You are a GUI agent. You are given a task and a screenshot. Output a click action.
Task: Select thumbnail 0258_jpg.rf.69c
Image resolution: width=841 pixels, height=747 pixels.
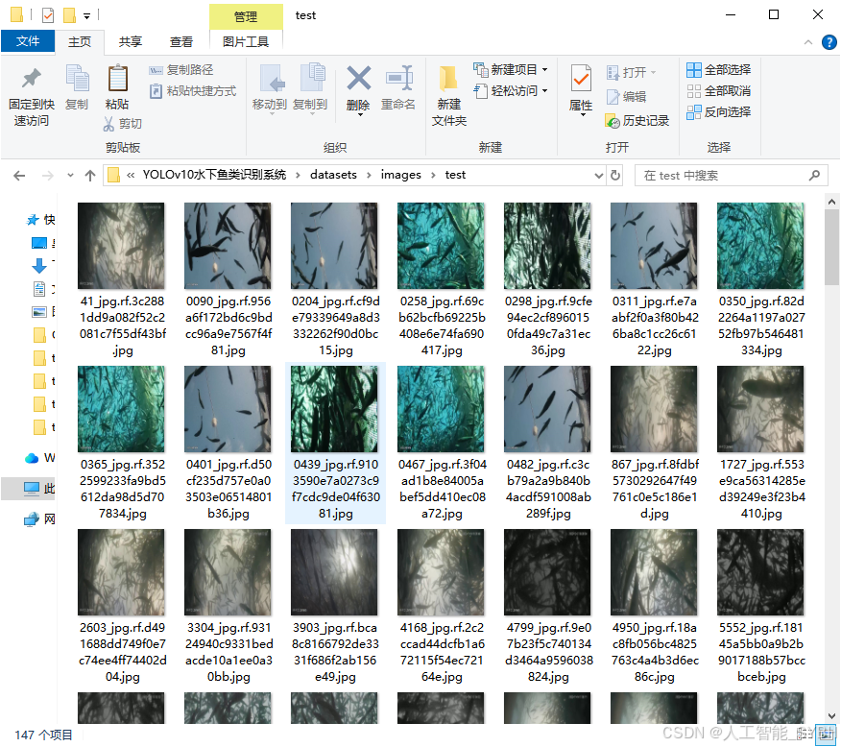(x=441, y=246)
